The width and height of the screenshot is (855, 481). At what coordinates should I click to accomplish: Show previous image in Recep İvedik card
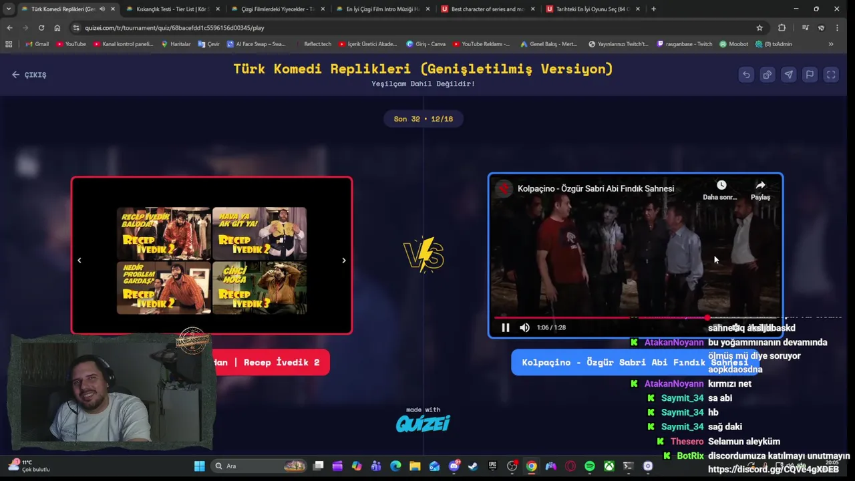[79, 261]
